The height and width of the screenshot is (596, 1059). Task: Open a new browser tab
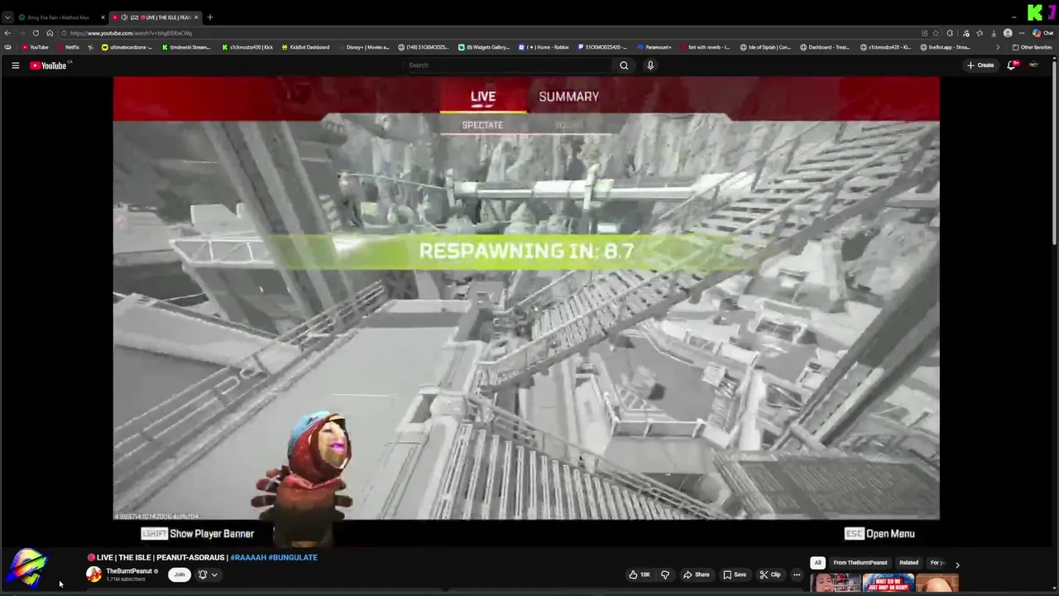tap(210, 17)
